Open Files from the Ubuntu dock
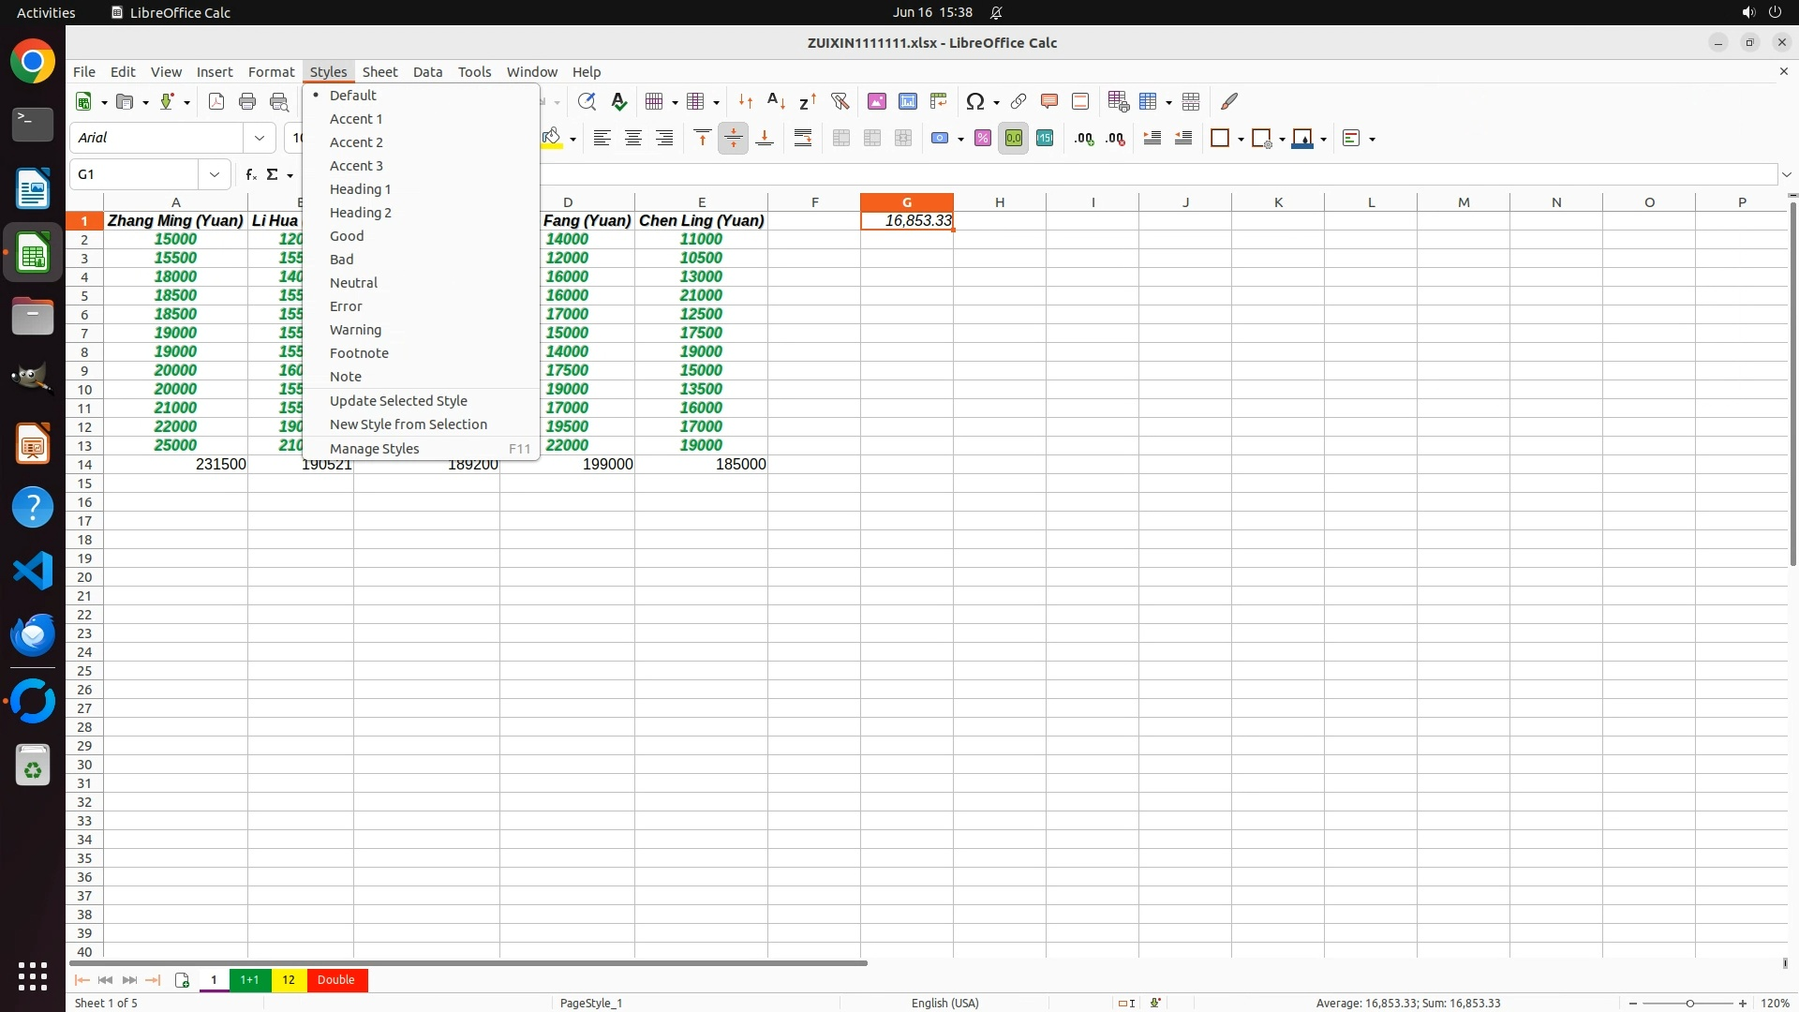 33,317
